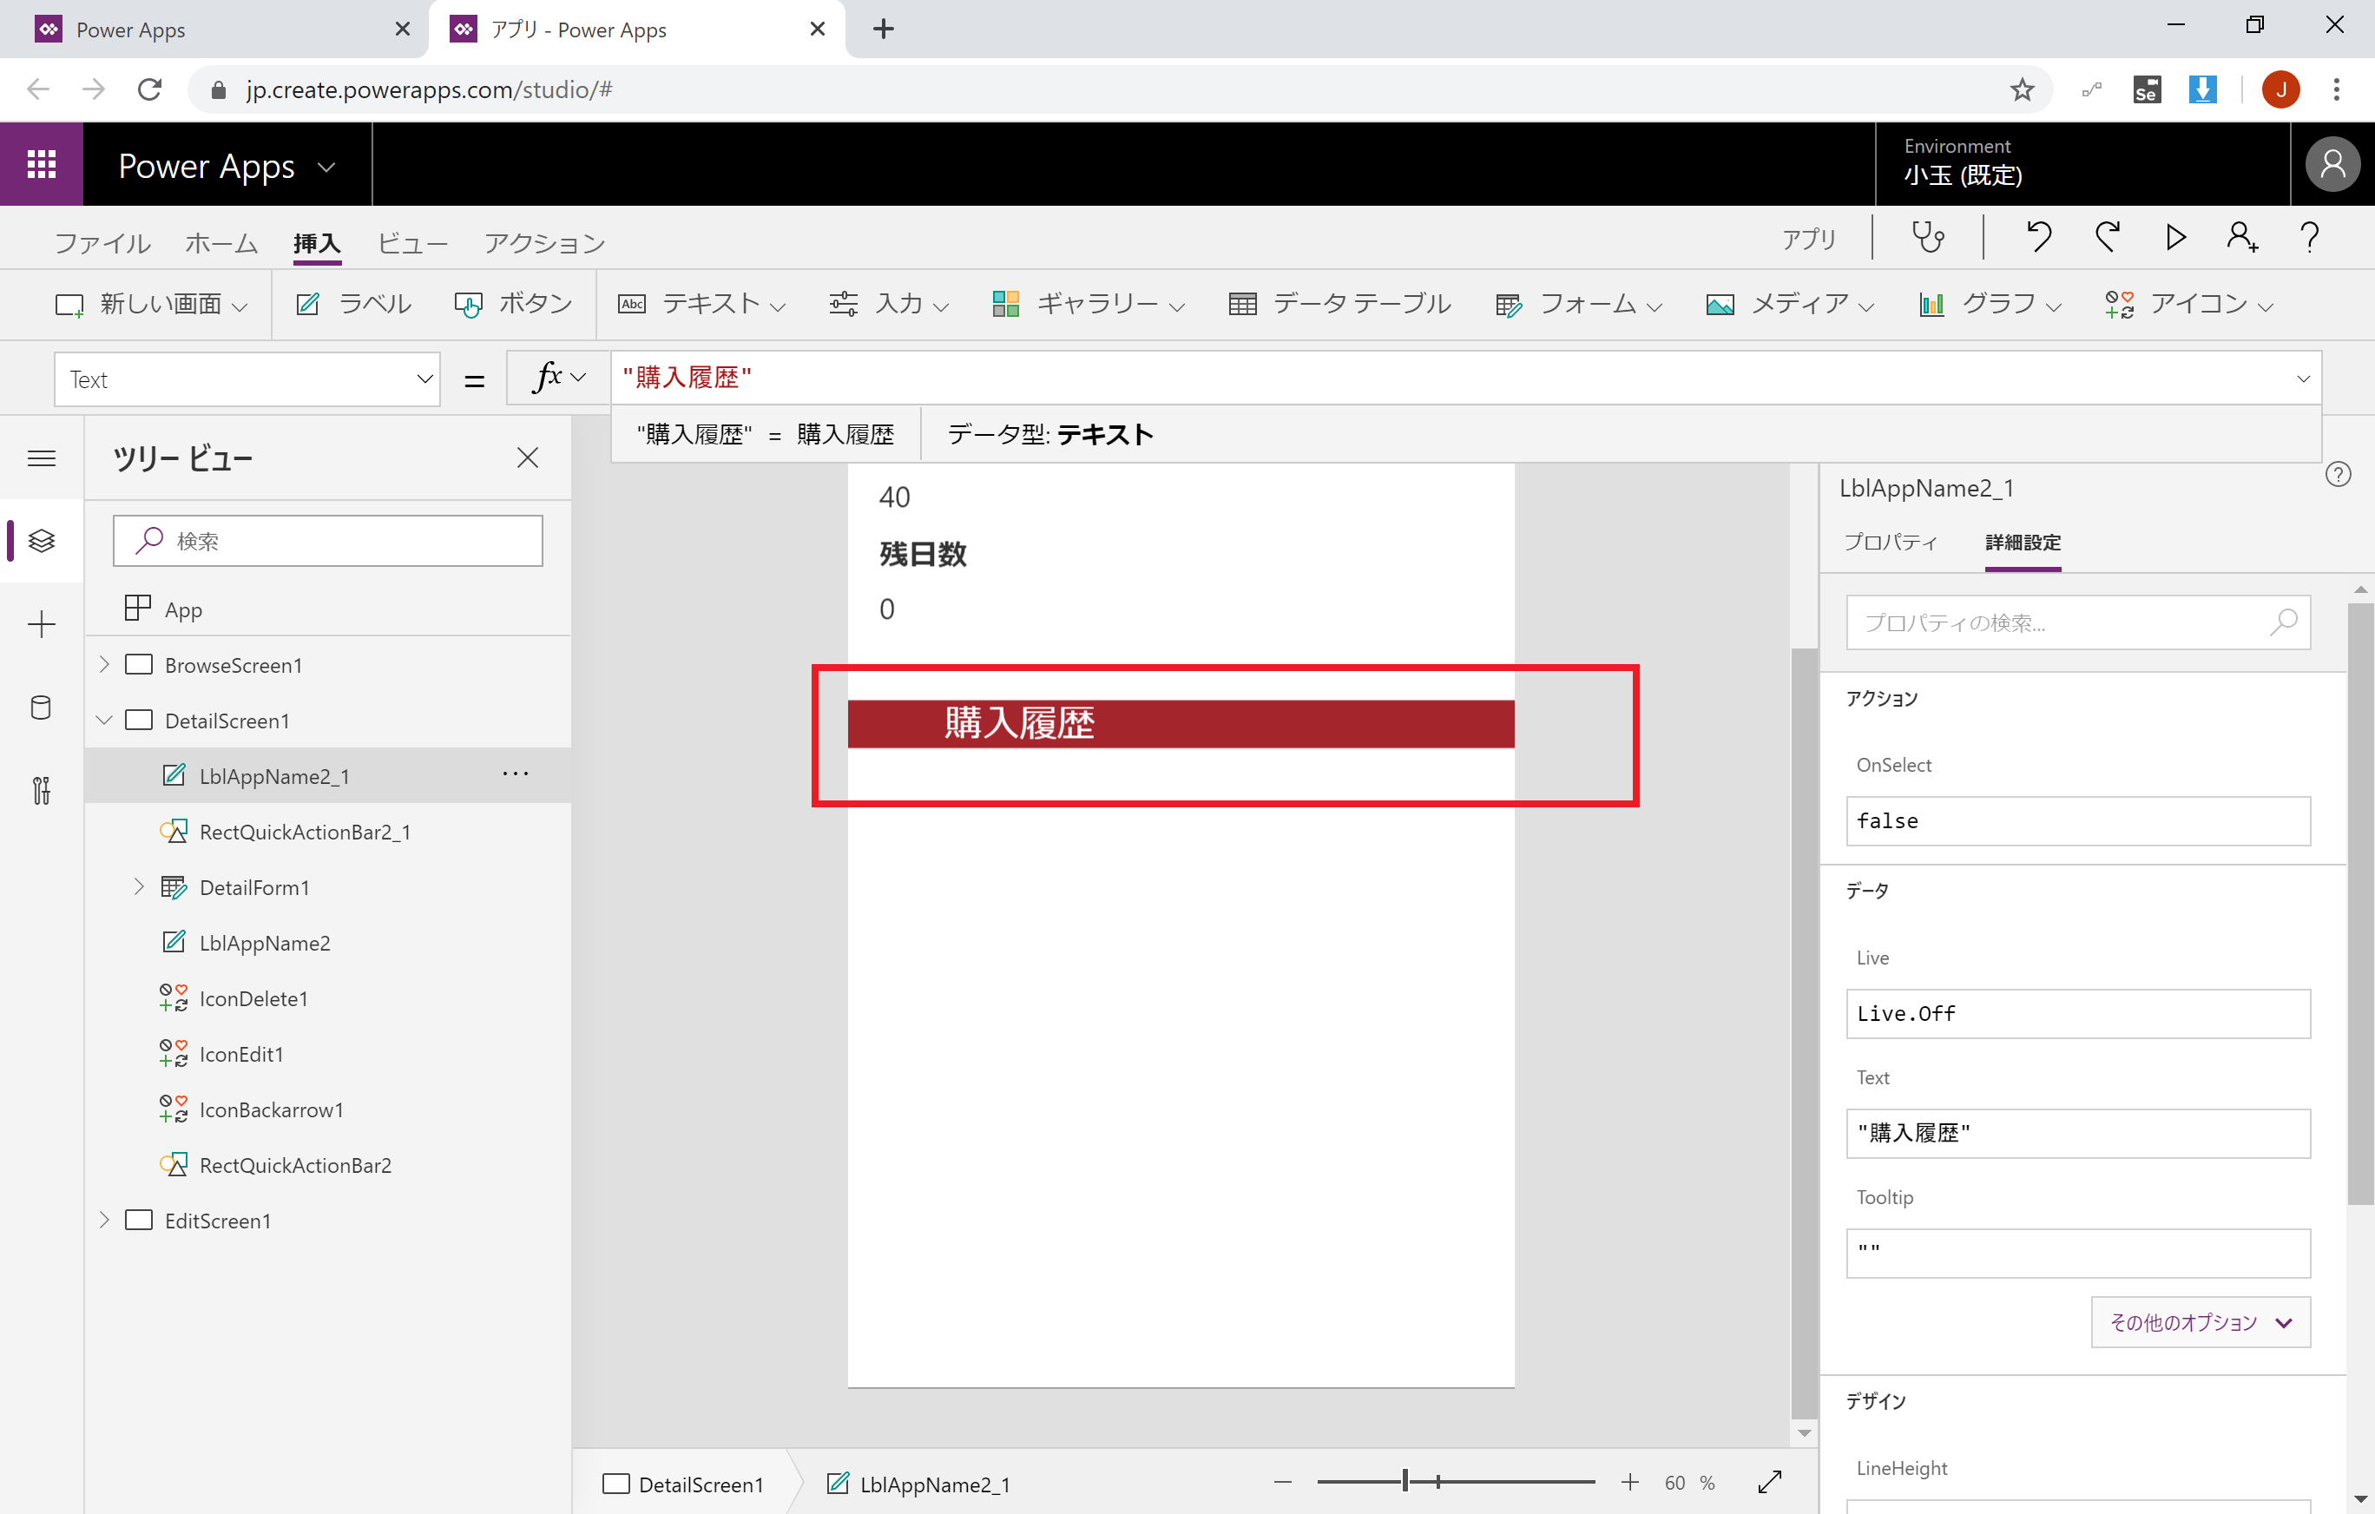Collapse sidebar using hamburger menu icon
The height and width of the screenshot is (1514, 2375).
[42, 457]
